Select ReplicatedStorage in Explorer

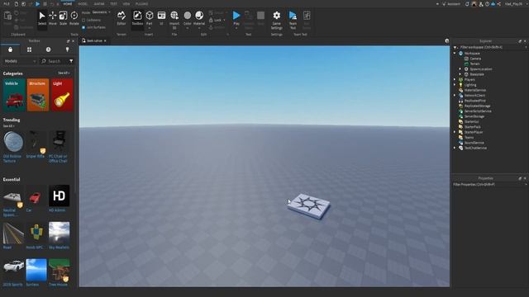(x=478, y=106)
